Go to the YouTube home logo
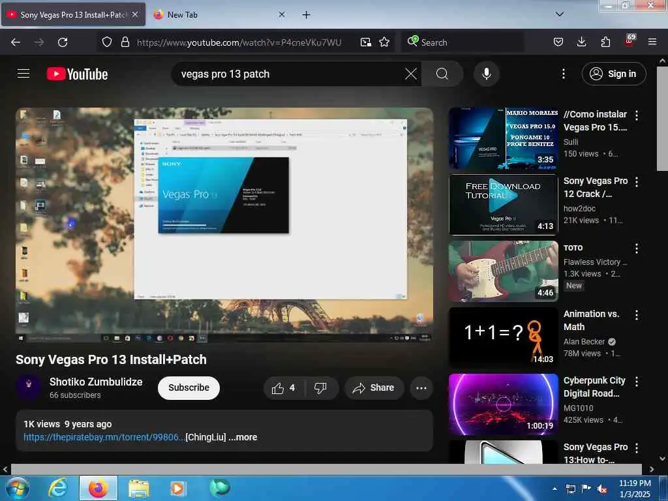 77,74
